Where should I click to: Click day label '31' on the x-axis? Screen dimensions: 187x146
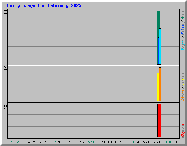tap(175, 142)
